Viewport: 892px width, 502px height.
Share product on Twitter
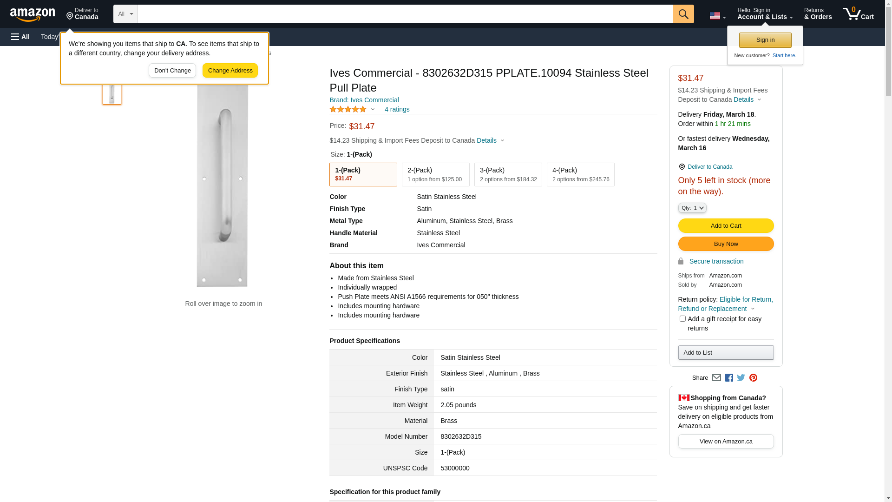[741, 378]
